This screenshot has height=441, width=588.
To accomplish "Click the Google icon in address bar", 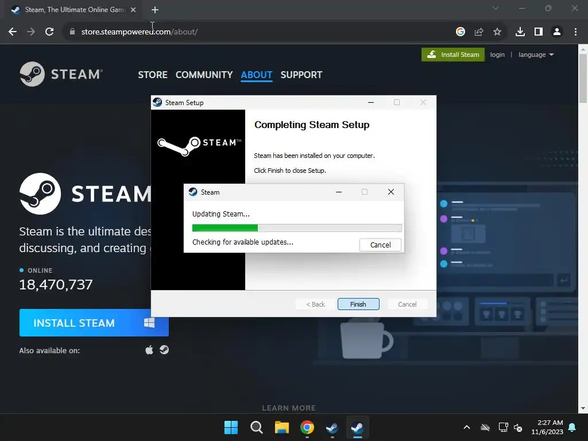I will click(461, 32).
